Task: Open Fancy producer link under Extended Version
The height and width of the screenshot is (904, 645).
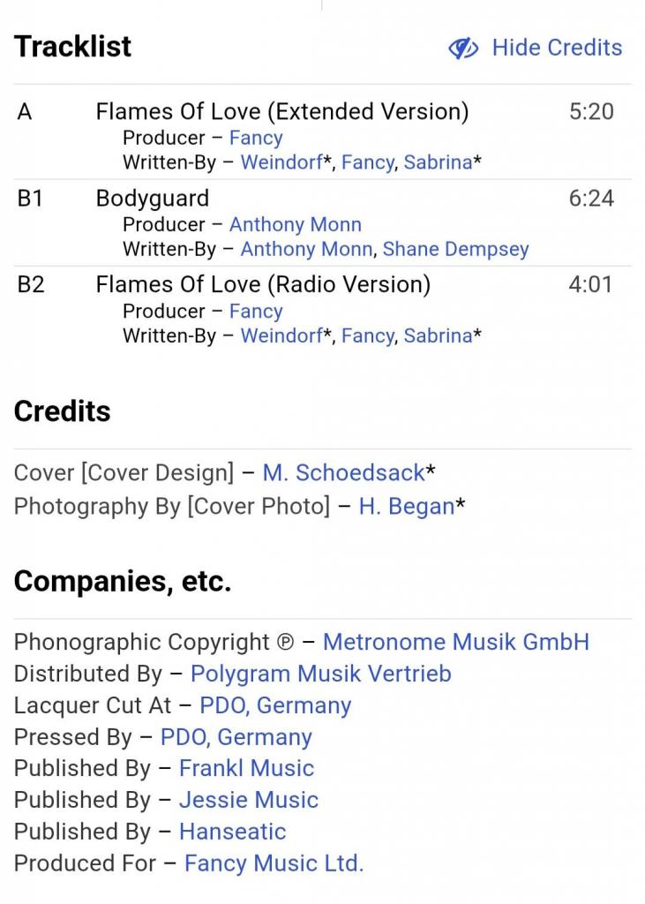Action: (256, 138)
